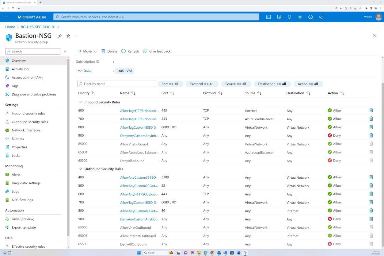Click the edit link next to Tags
This screenshot has height=256, width=384.
88,70
